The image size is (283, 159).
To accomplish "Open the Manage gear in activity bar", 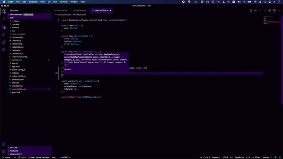I will point(4,151).
